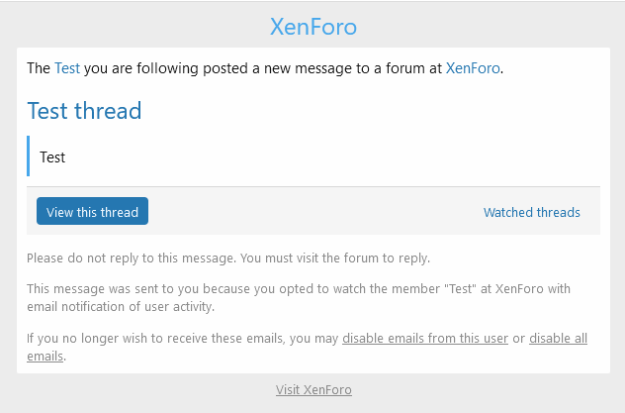This screenshot has width=625, height=413.
Task: Open the Visit XenForo footer link
Action: click(313, 390)
